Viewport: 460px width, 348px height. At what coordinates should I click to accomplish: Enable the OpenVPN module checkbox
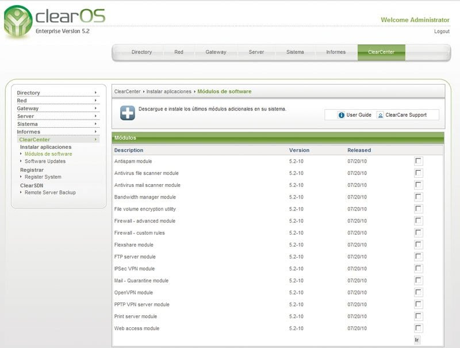tap(418, 292)
